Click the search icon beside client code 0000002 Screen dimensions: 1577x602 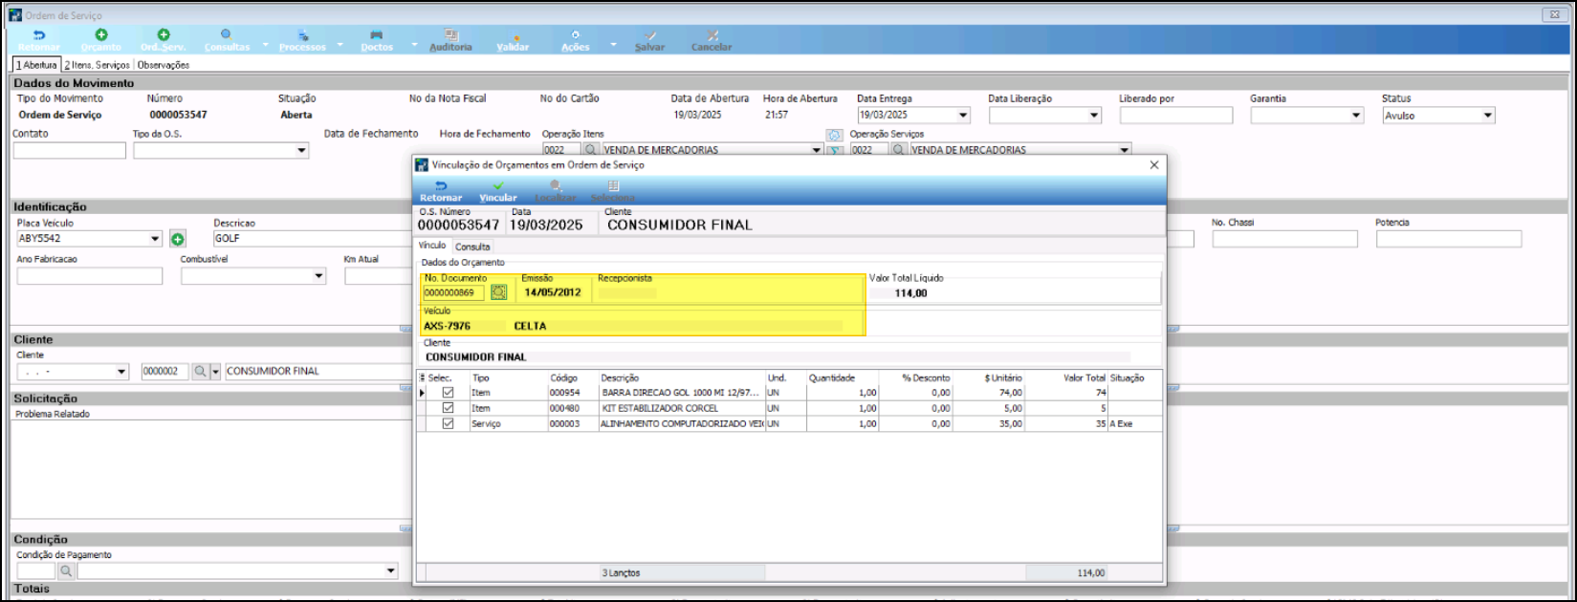(201, 372)
